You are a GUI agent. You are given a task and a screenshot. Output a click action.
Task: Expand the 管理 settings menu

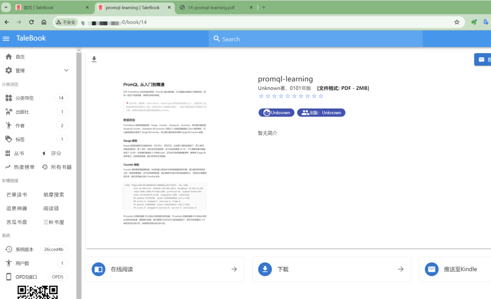point(38,70)
